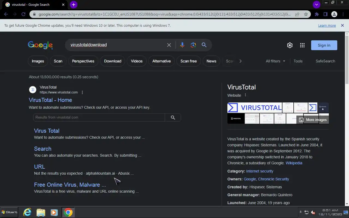This screenshot has height=218, width=349.
Task: Open the Chrome profile avatar
Action: pyautogui.click(x=334, y=14)
